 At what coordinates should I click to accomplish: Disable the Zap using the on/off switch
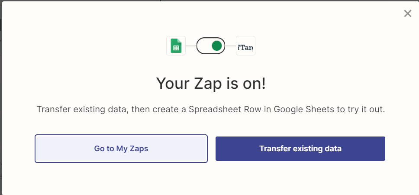pos(211,45)
